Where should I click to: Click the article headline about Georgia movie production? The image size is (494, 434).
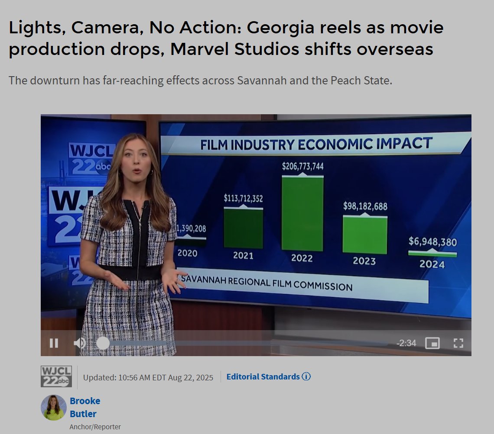[x=226, y=38]
